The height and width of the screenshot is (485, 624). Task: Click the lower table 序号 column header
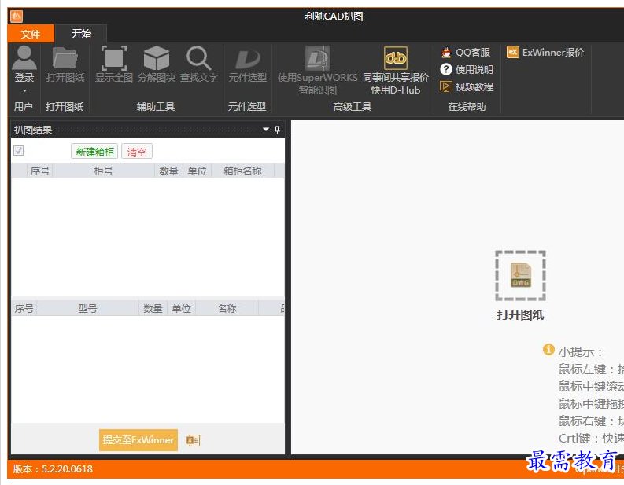click(24, 308)
